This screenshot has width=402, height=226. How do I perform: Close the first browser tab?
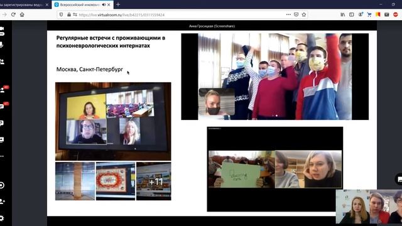(47, 4)
